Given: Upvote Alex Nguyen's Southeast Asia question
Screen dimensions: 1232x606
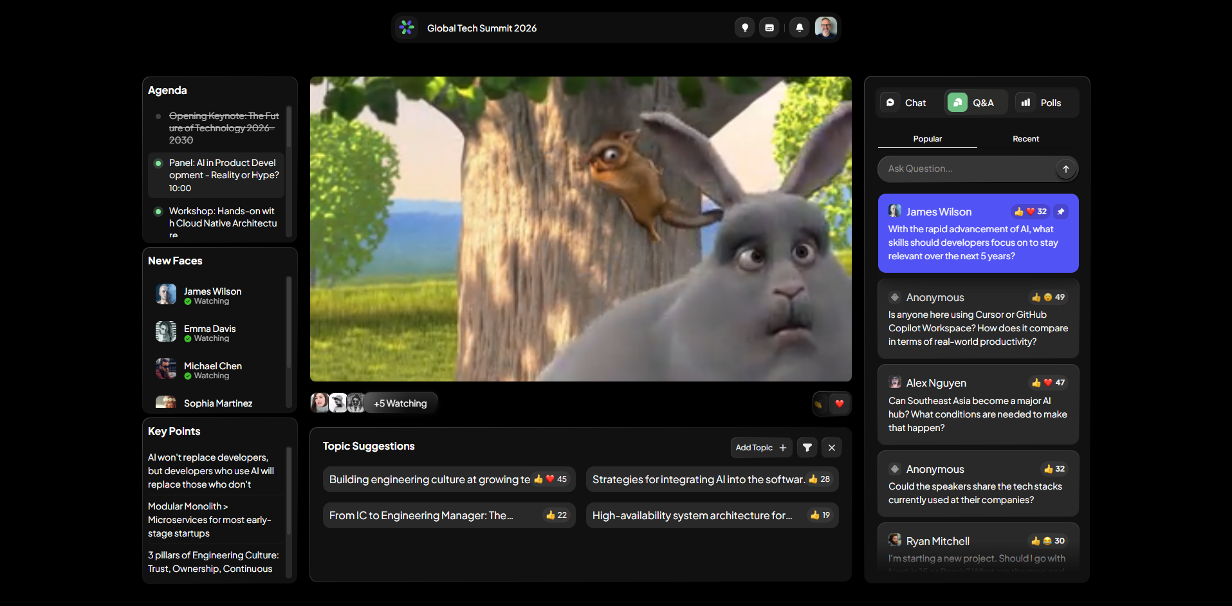Looking at the screenshot, I should [x=1047, y=383].
